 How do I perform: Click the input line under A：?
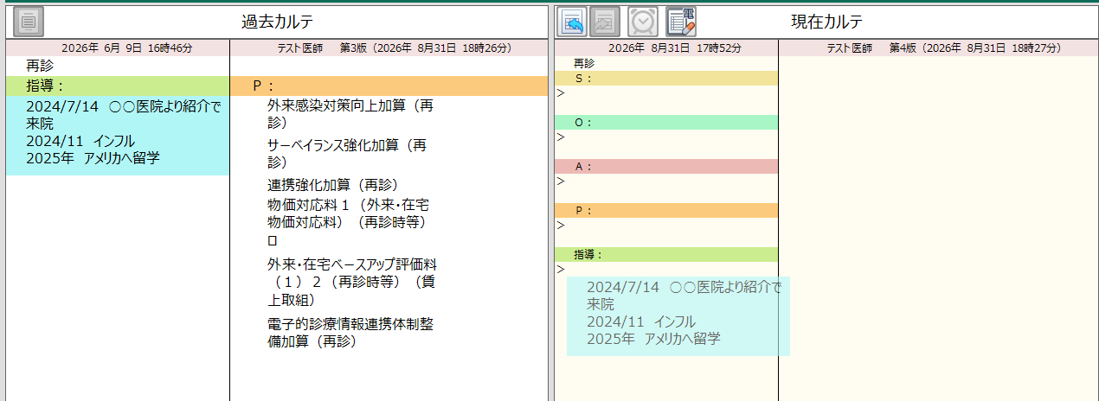pos(666,181)
